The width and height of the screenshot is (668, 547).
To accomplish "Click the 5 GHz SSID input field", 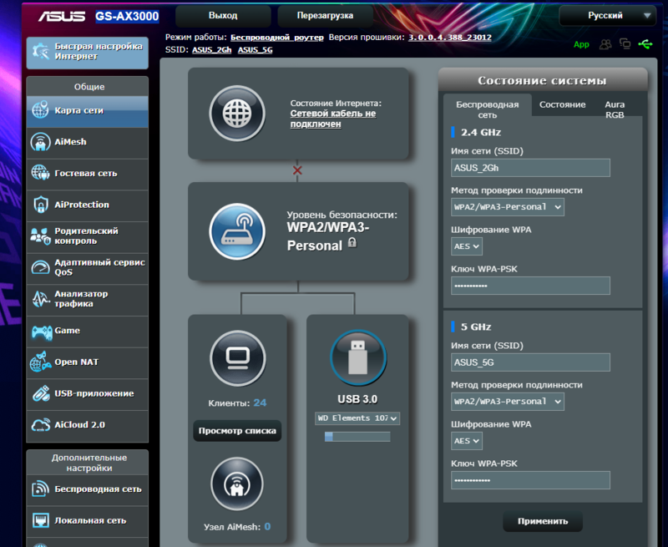I will (530, 362).
